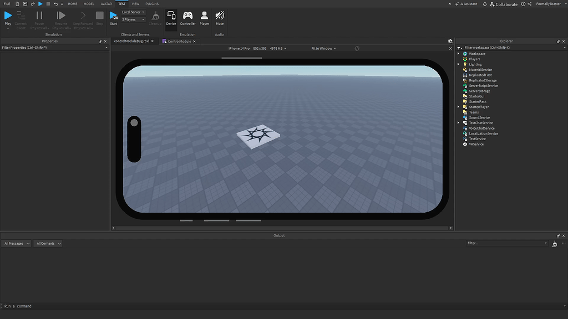Open the 3 Players dropdown
The width and height of the screenshot is (568, 319).
tap(133, 19)
